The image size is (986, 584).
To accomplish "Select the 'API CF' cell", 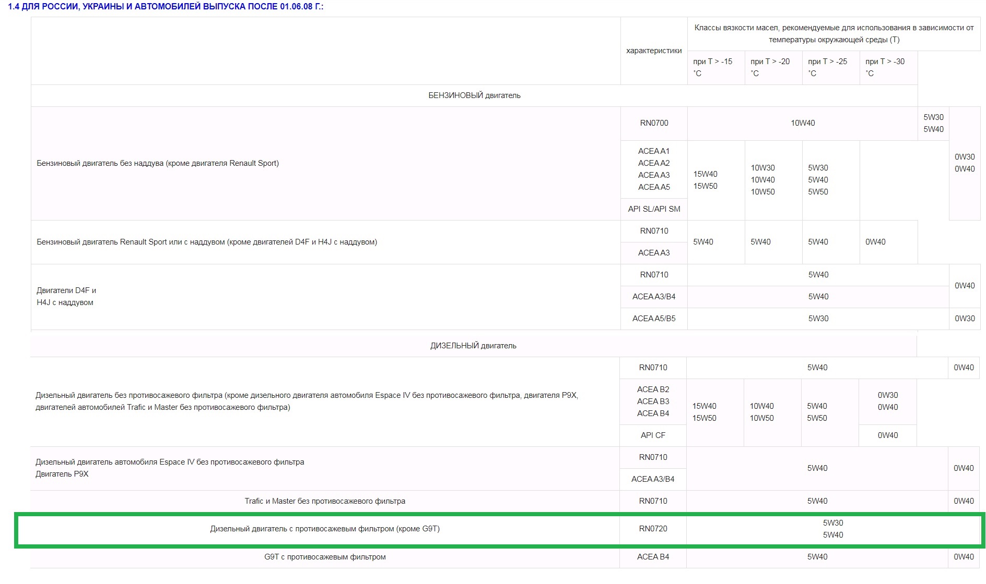I will tap(653, 435).
